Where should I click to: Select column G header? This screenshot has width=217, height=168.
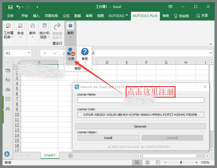click(x=166, y=63)
